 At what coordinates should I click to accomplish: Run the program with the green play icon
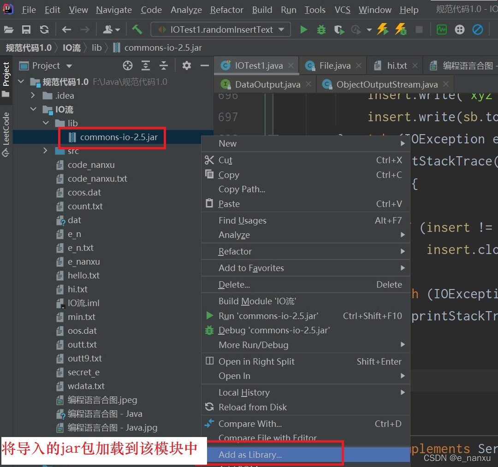click(x=303, y=30)
